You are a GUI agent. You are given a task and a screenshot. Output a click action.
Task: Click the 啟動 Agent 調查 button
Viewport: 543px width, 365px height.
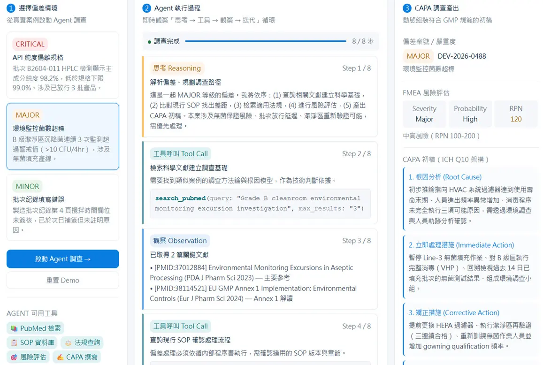pyautogui.click(x=63, y=259)
